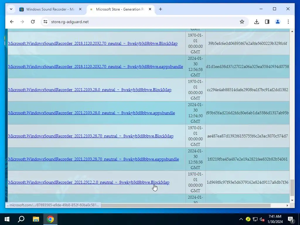
Task: Open the Chrome profile avatar
Action: [278, 22]
